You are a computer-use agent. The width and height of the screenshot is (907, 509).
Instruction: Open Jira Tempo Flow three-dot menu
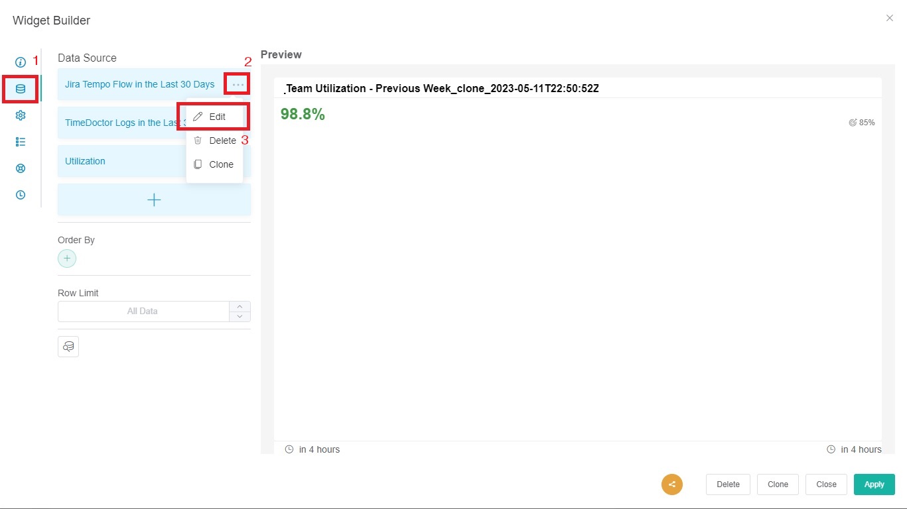pos(238,85)
